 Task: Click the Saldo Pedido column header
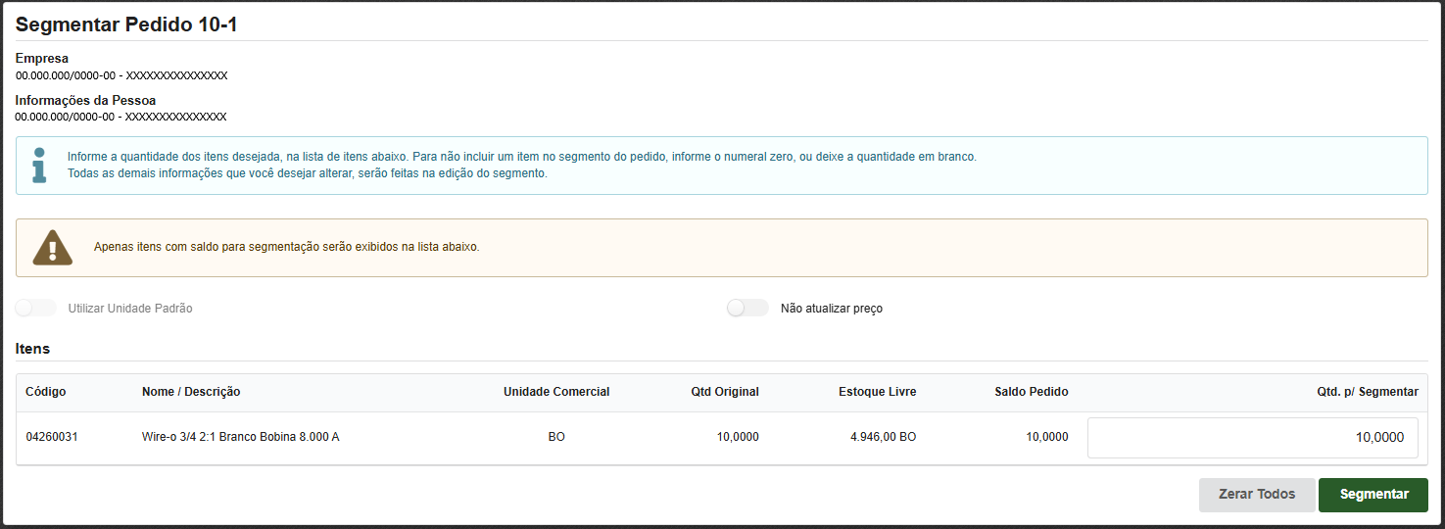[1030, 392]
